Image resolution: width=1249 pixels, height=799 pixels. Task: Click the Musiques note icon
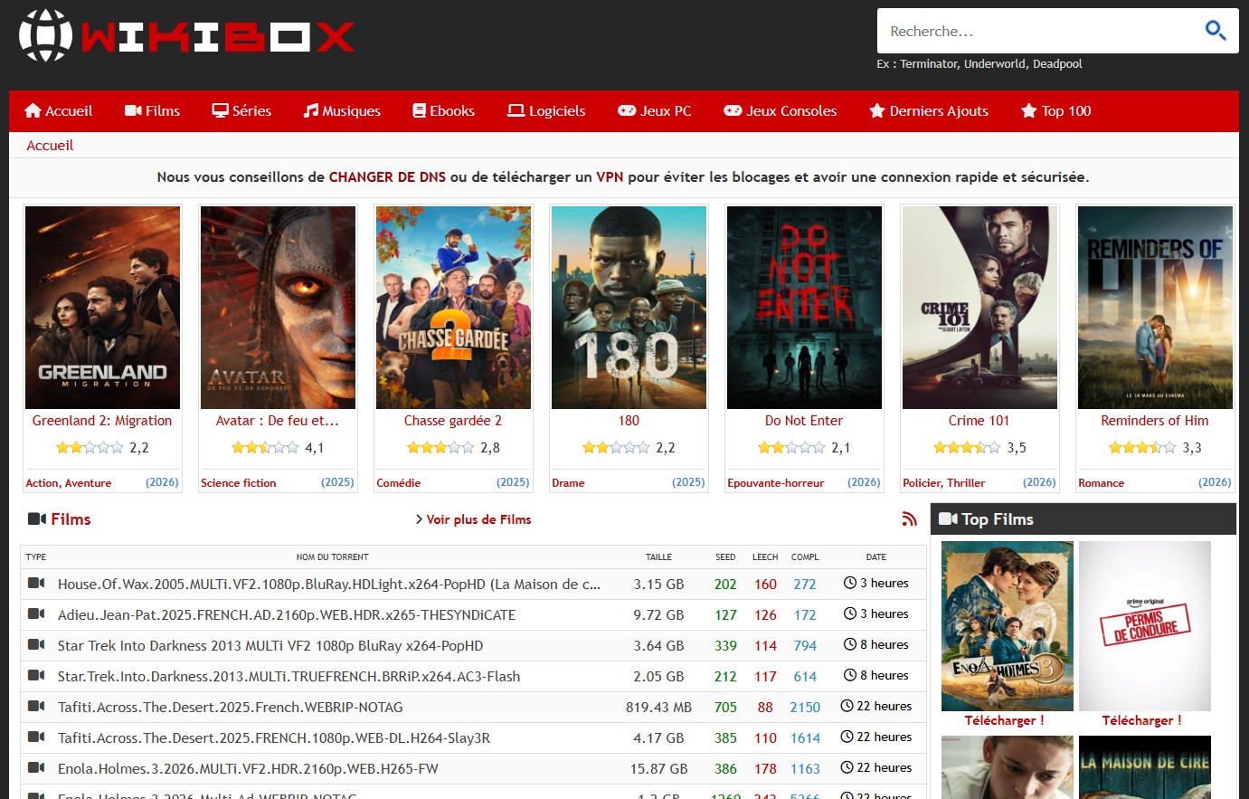coord(311,110)
